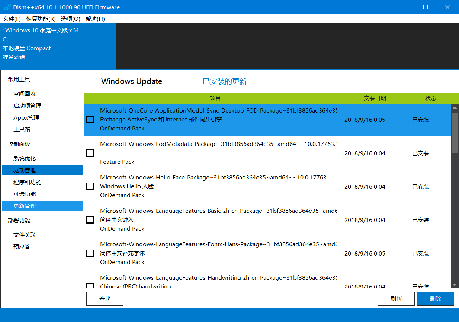Close the Dism++ window
Image resolution: width=459 pixels, height=322 pixels.
point(448,7)
